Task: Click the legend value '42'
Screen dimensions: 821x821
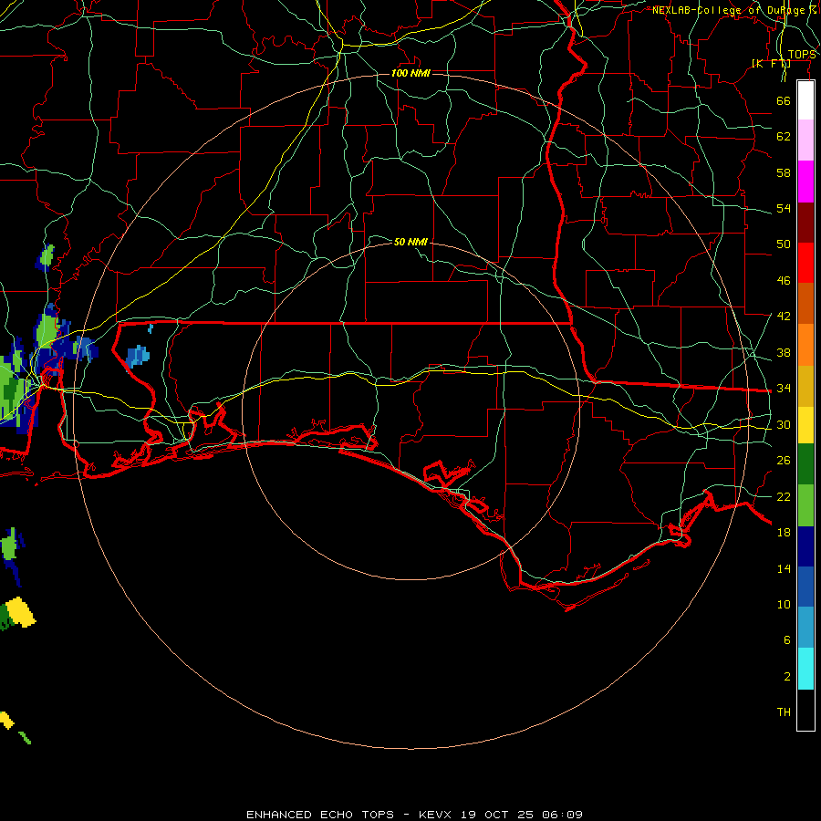Action: tap(784, 317)
